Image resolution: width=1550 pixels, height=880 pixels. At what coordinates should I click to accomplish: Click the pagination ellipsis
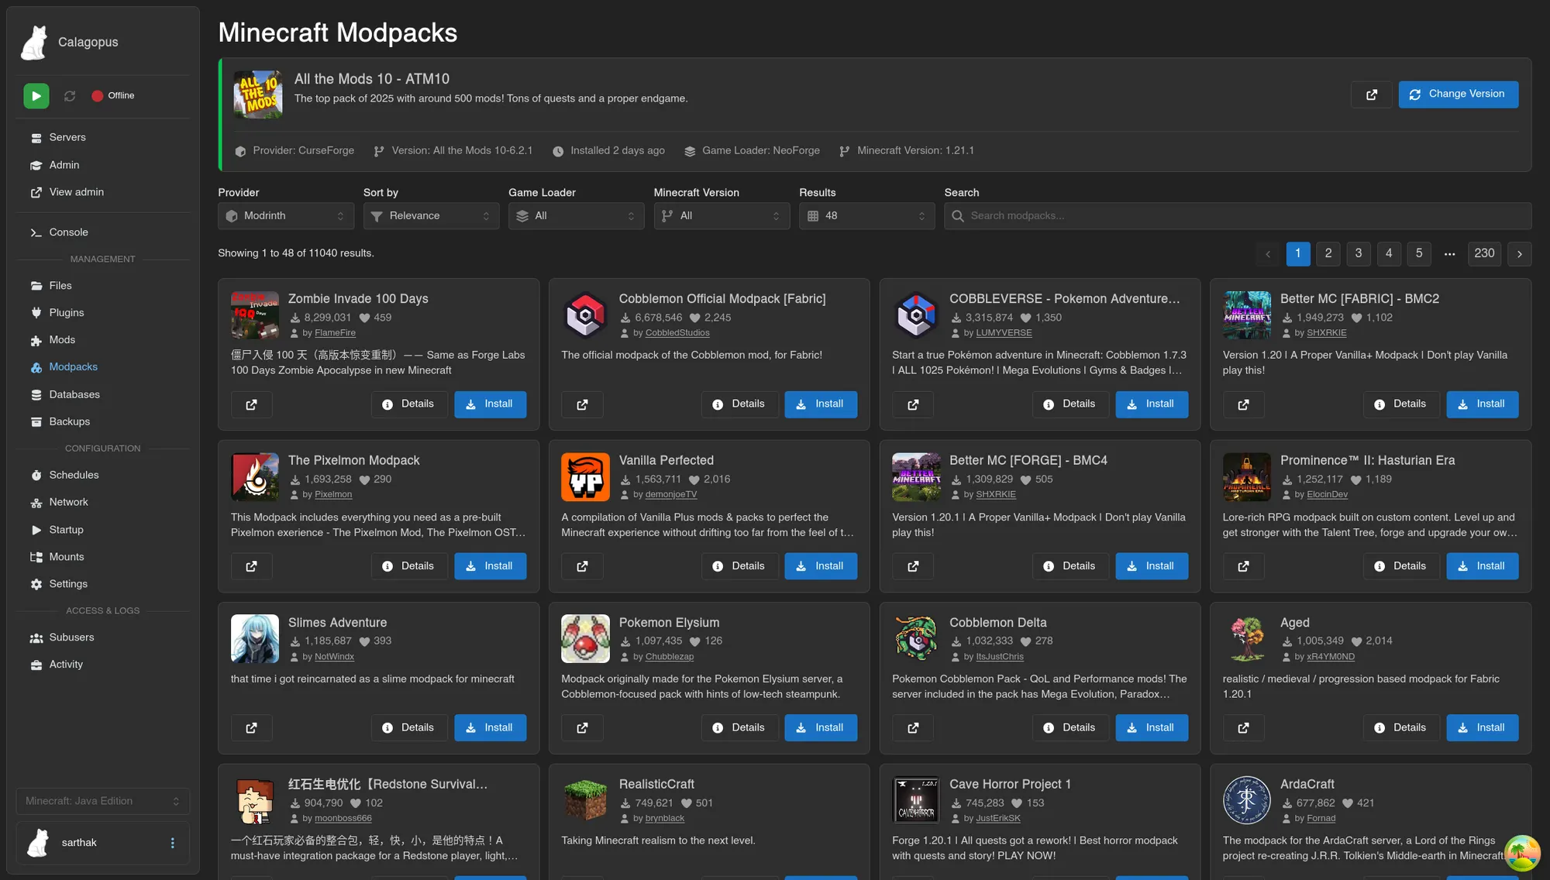[x=1449, y=254]
